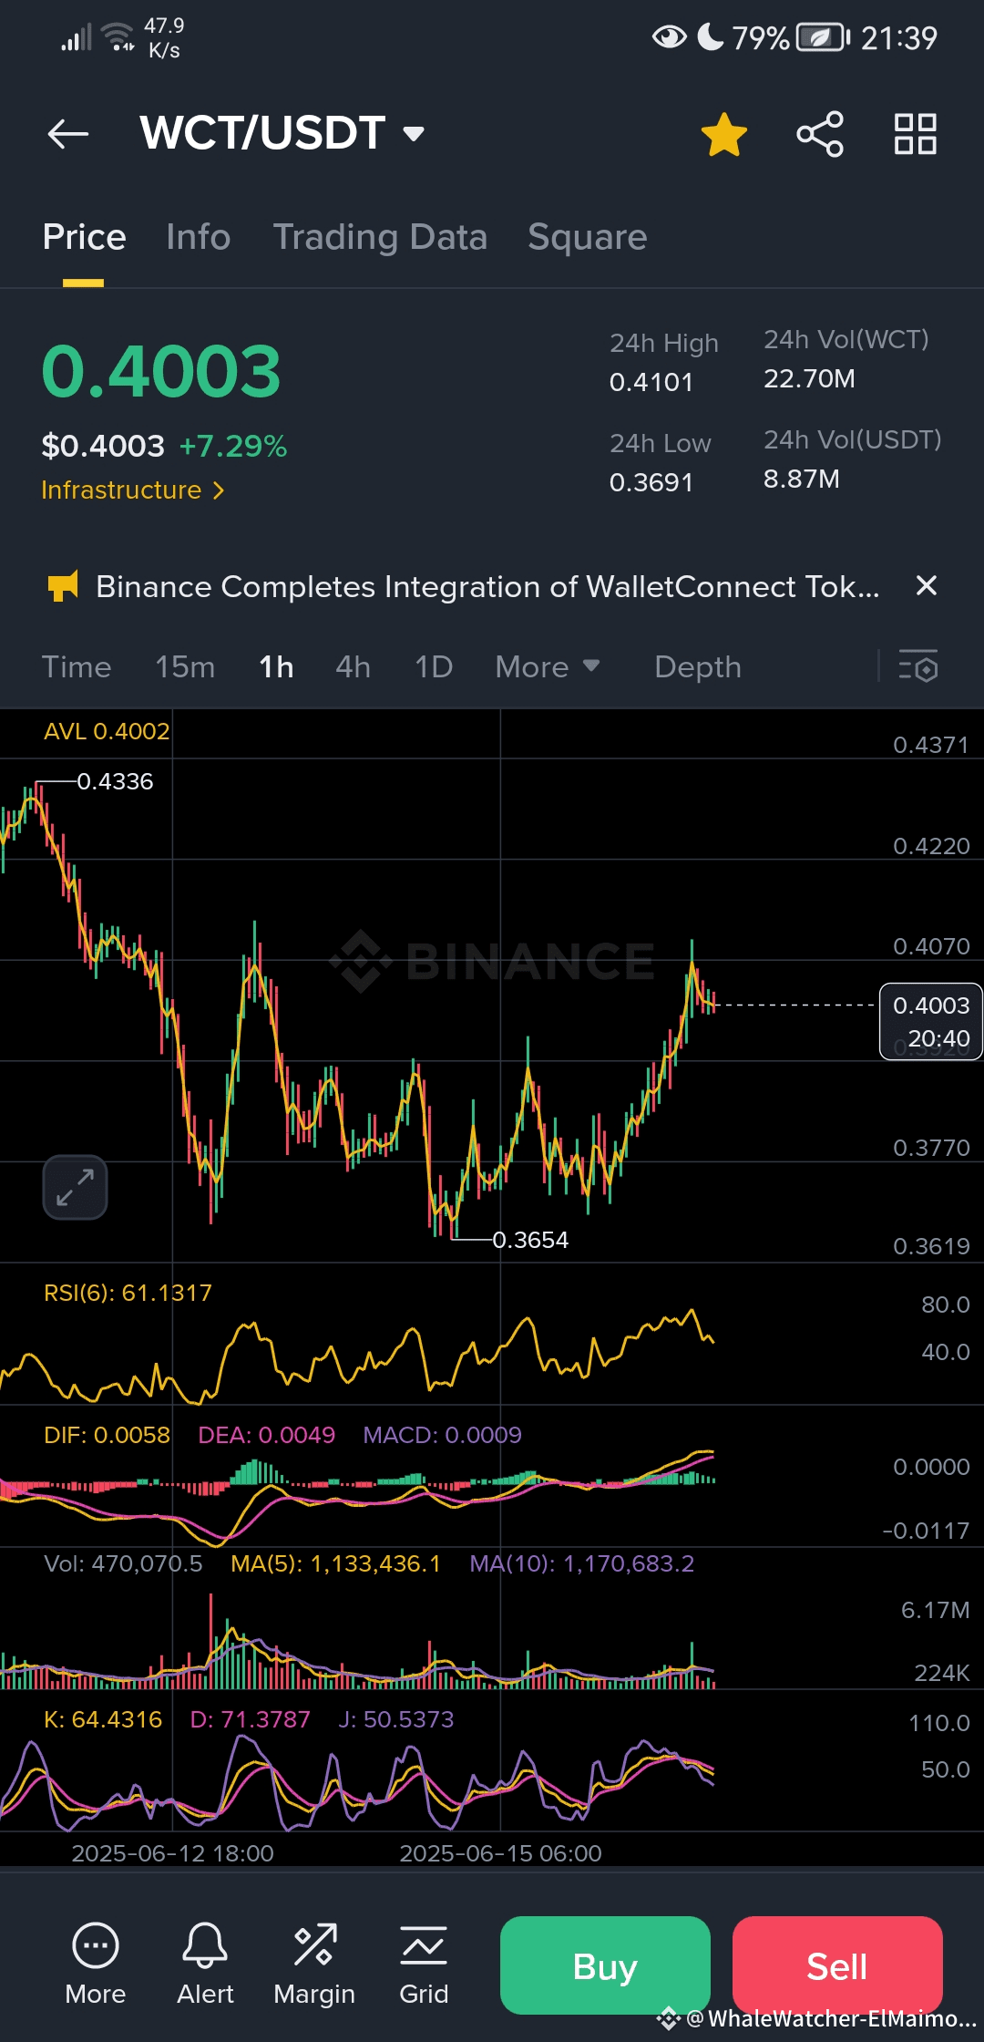Select the Time chart interval

coord(77,667)
